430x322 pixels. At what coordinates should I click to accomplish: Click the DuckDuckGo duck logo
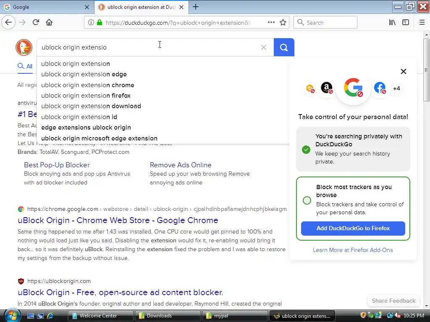point(24,47)
